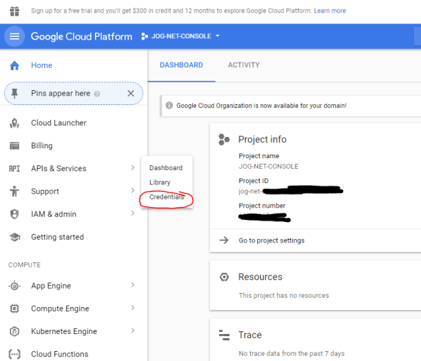The image size is (421, 361).
Task: Click "No trace data from the past 7 days"
Action: [x=291, y=353]
